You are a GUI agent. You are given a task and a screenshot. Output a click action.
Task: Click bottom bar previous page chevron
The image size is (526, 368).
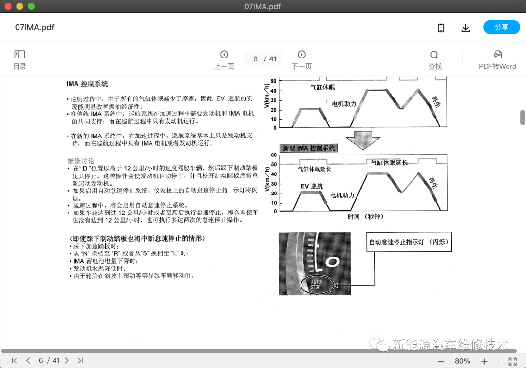point(28,361)
